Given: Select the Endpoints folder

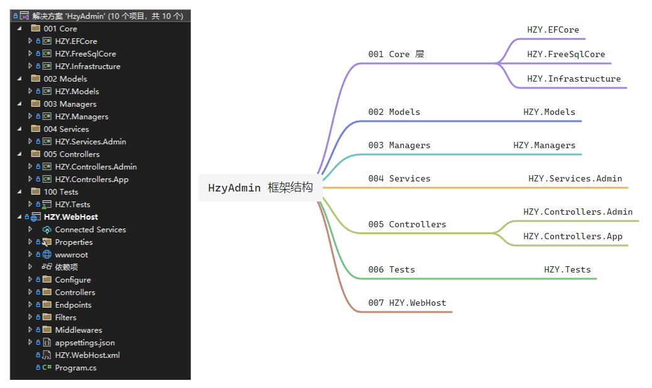Looking at the screenshot, I should (x=73, y=305).
